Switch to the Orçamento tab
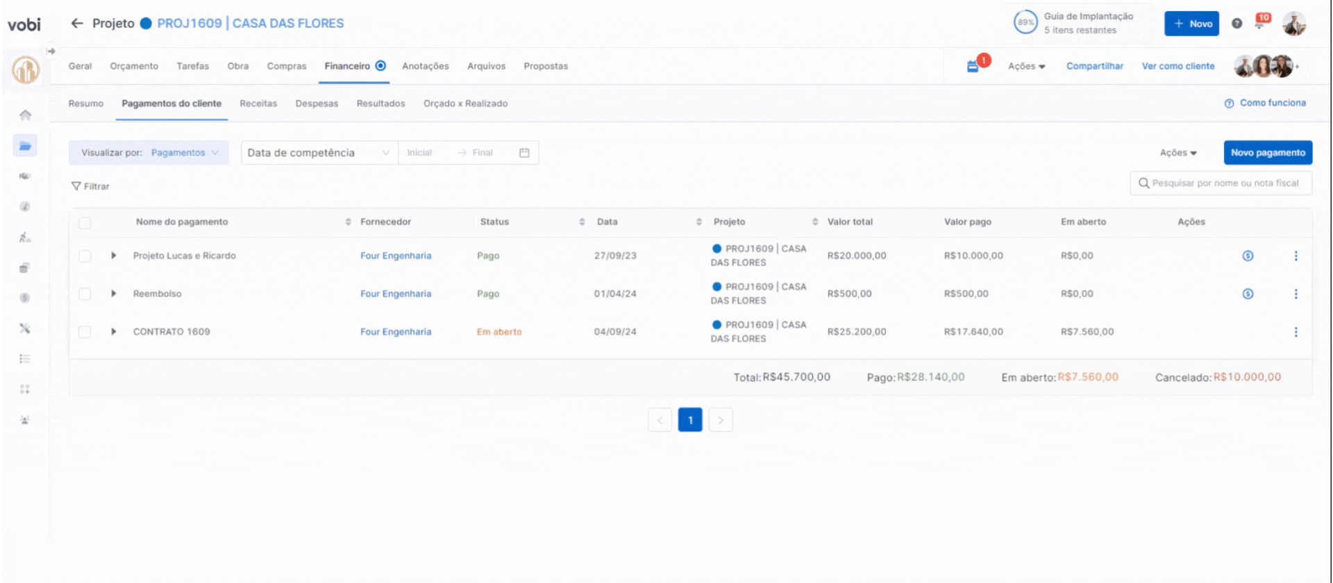 [x=134, y=67]
